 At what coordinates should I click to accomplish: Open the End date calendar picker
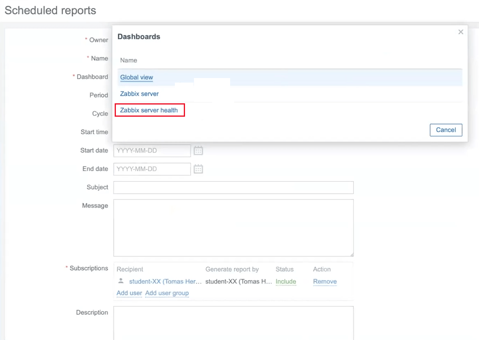(x=198, y=169)
